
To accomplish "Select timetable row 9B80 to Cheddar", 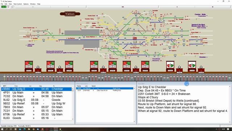I will point(36,89).
